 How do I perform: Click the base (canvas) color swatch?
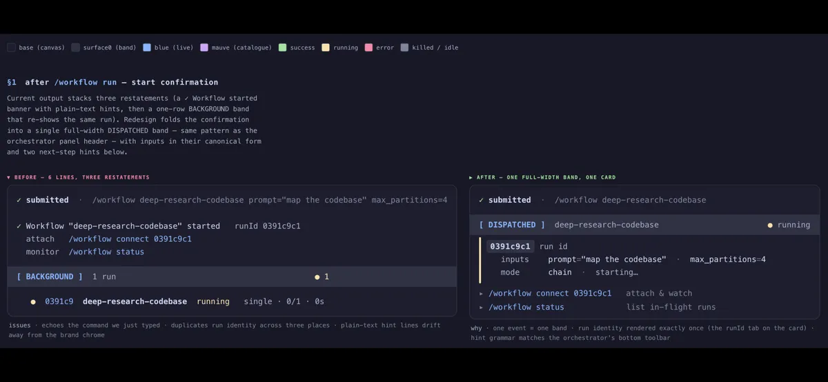[11, 48]
